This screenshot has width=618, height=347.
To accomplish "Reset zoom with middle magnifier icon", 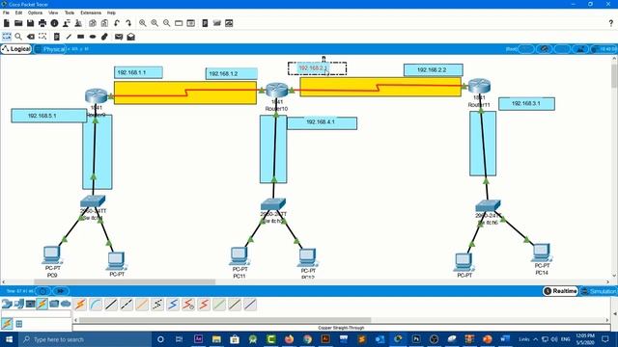I will pyautogui.click(x=154, y=23).
